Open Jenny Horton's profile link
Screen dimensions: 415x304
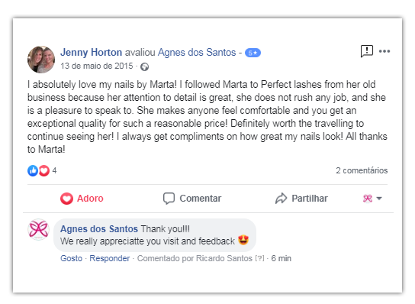pyautogui.click(x=91, y=52)
